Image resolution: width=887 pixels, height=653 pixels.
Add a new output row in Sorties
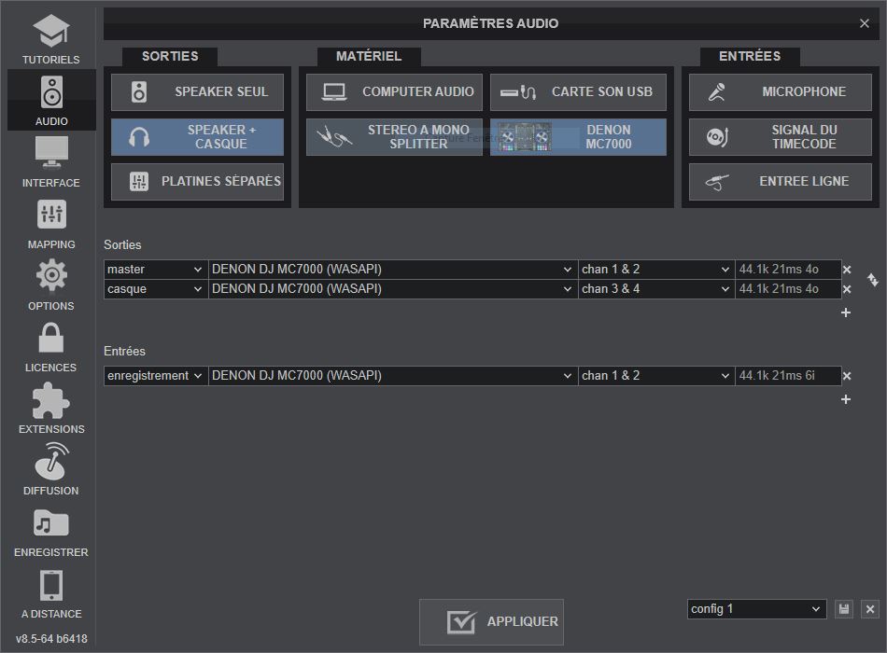point(846,313)
